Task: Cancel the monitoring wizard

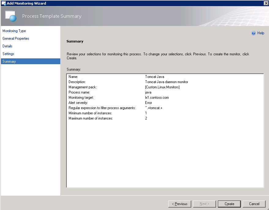Action: pos(254,204)
